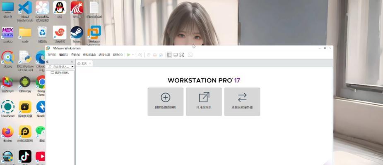This screenshot has width=383, height=165.
Task: Maximize the VMware Workstation window
Action: click(x=325, y=48)
